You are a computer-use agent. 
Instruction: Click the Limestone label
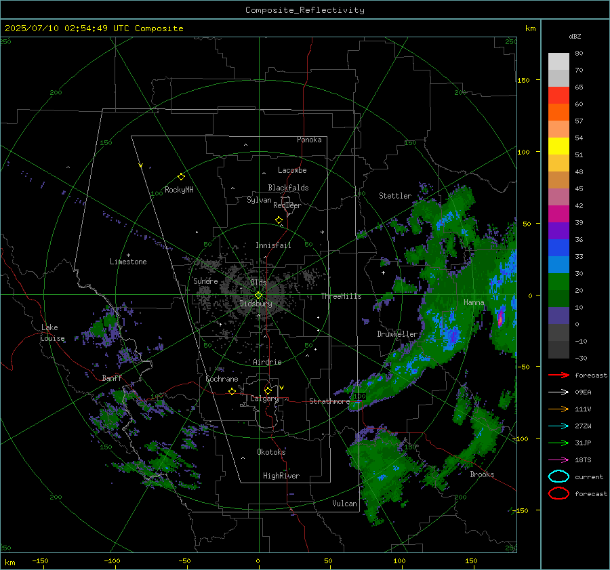pos(128,262)
